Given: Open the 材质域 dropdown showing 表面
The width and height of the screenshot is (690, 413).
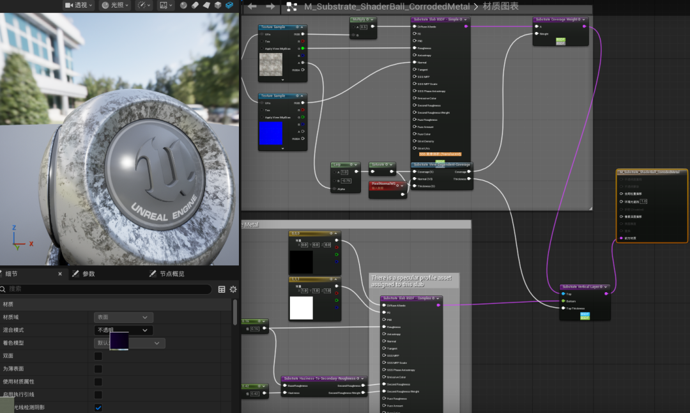Looking at the screenshot, I should click(x=123, y=317).
